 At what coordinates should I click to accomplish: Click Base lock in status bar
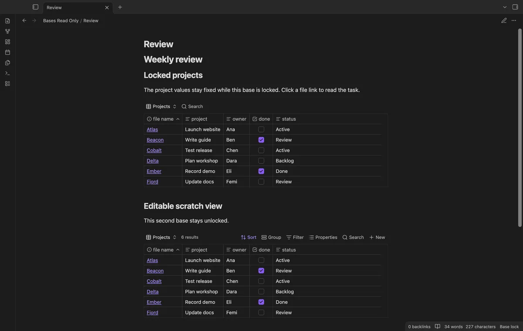(x=509, y=327)
